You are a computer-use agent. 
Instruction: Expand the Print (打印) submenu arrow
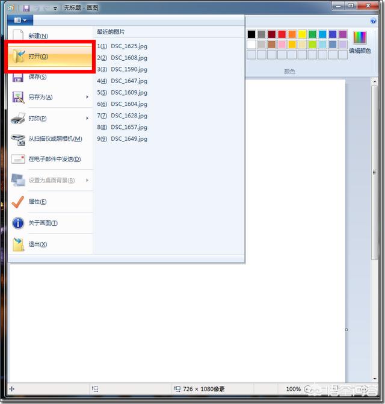point(87,119)
